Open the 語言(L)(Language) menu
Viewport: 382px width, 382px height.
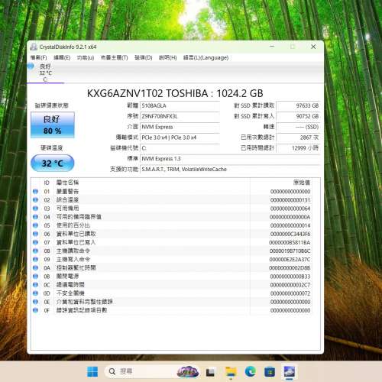coord(206,58)
